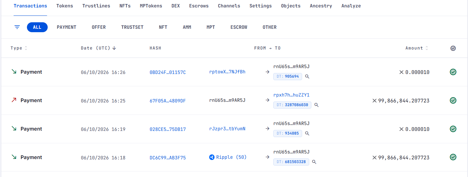Image resolution: width=468 pixels, height=177 pixels.
Task: Filter transactions by MPT
Action: tap(211, 27)
